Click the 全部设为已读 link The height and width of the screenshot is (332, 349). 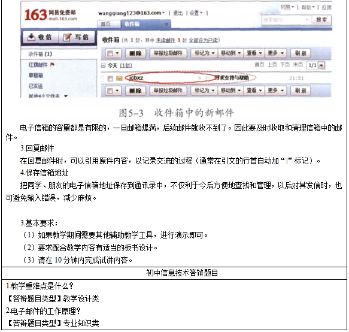pyautogui.click(x=203, y=40)
